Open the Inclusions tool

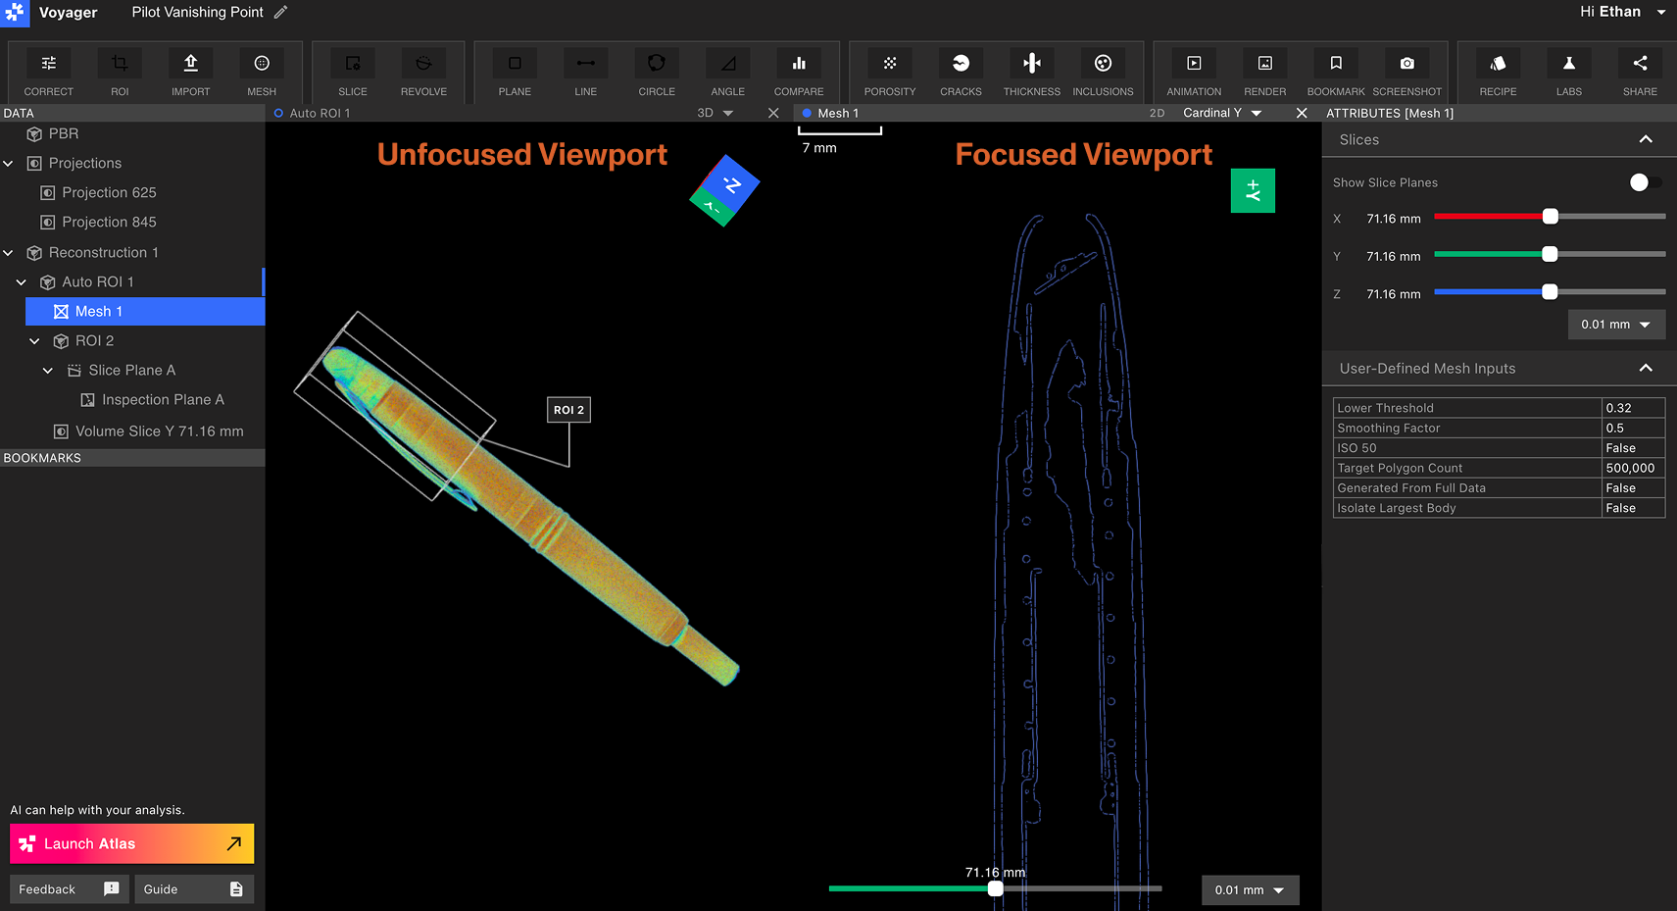1103,71
